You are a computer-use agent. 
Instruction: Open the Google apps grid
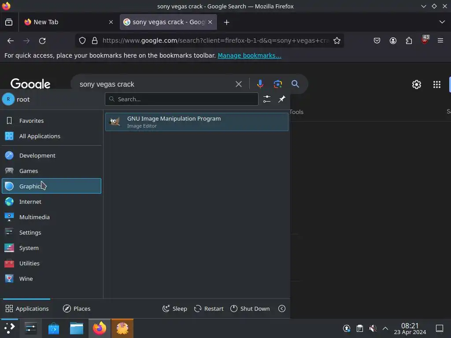[437, 84]
